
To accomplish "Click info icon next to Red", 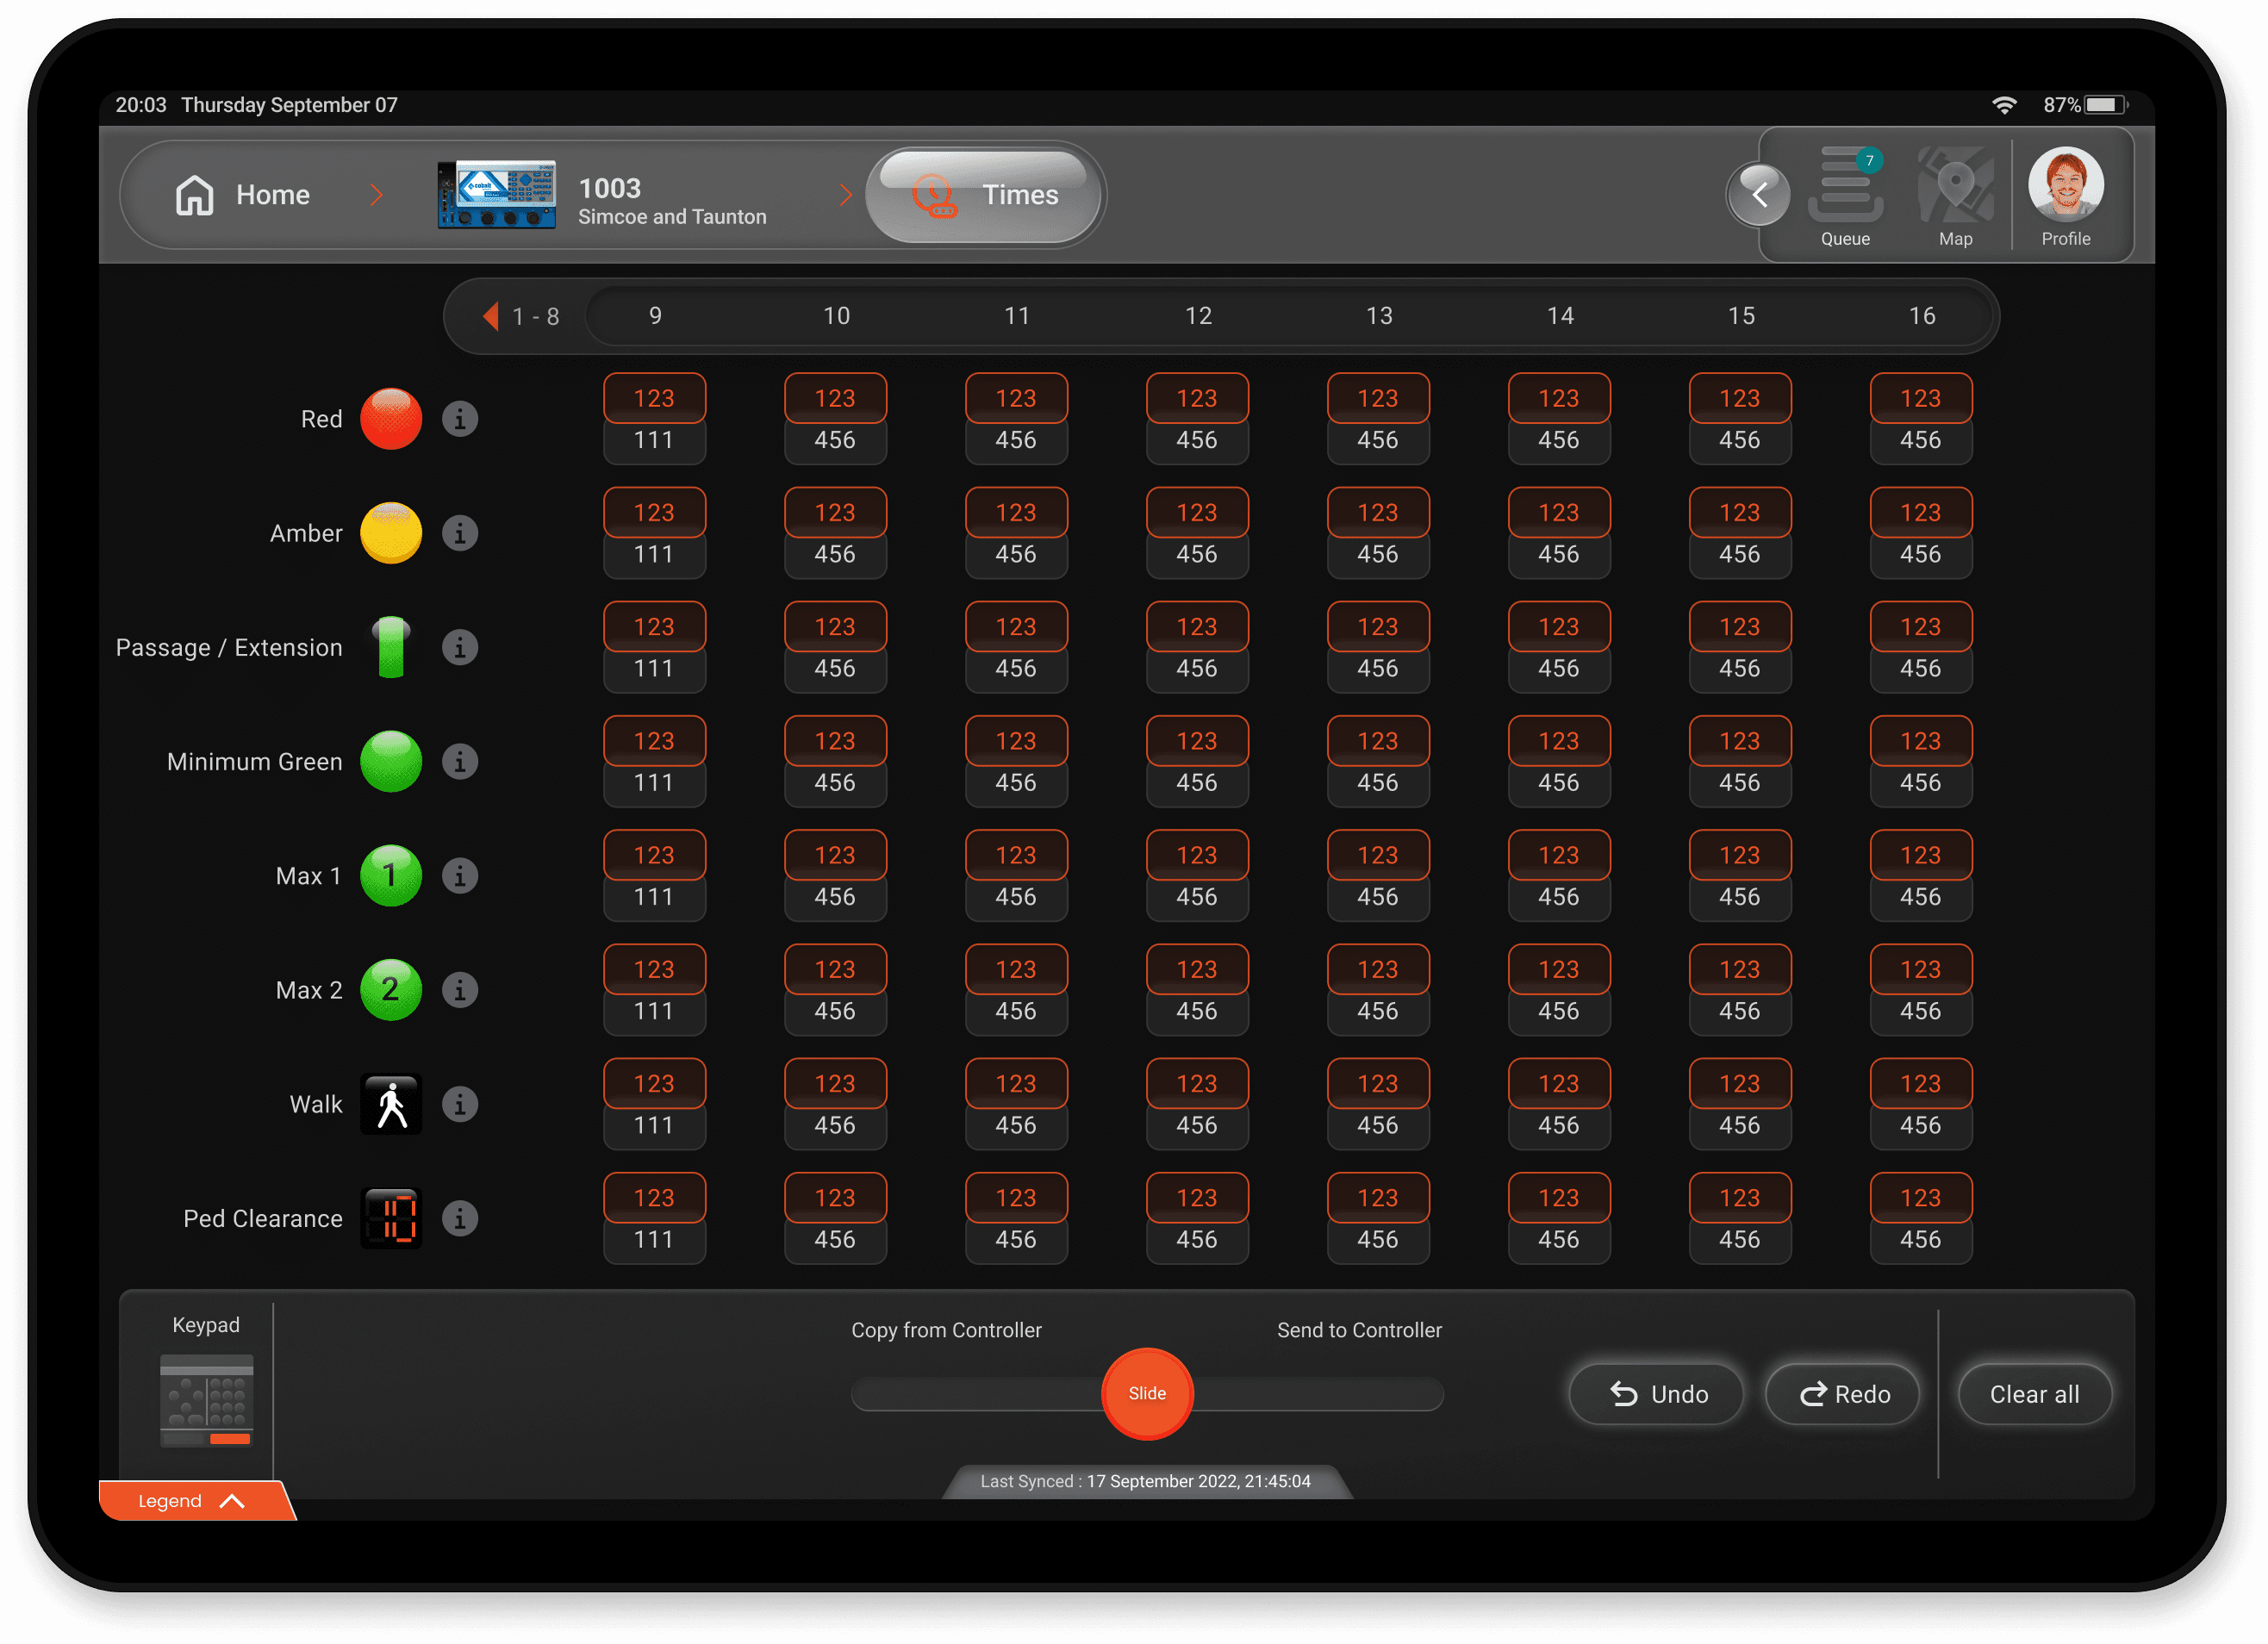I will point(460,419).
